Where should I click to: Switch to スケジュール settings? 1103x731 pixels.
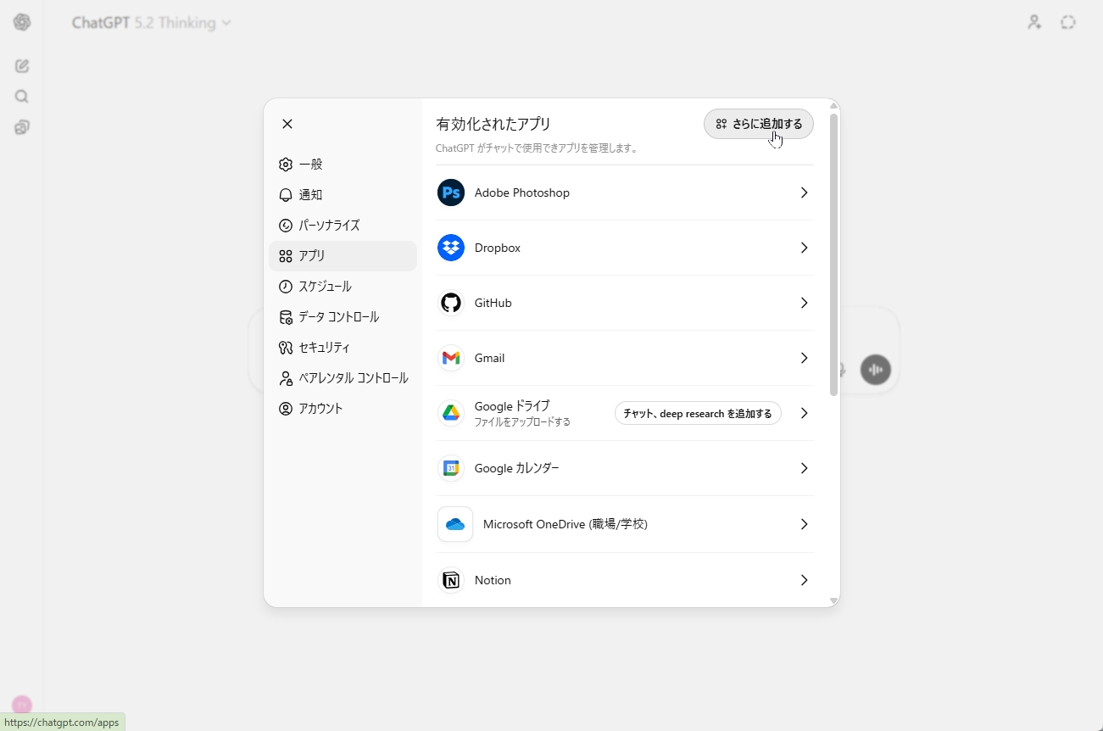pyautogui.click(x=343, y=287)
